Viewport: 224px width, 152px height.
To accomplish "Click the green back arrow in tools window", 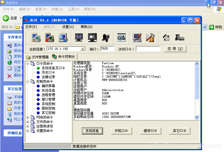I will pos(6,18).
